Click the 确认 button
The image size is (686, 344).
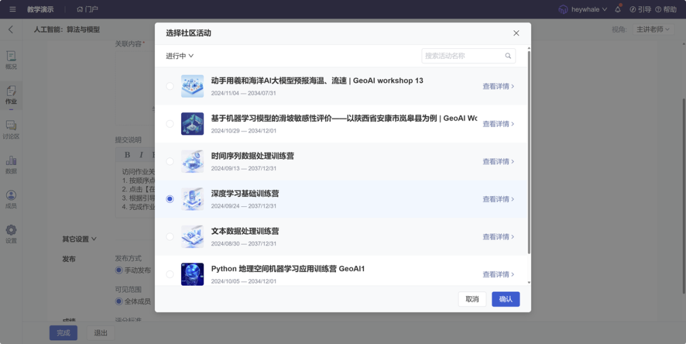[506, 299]
